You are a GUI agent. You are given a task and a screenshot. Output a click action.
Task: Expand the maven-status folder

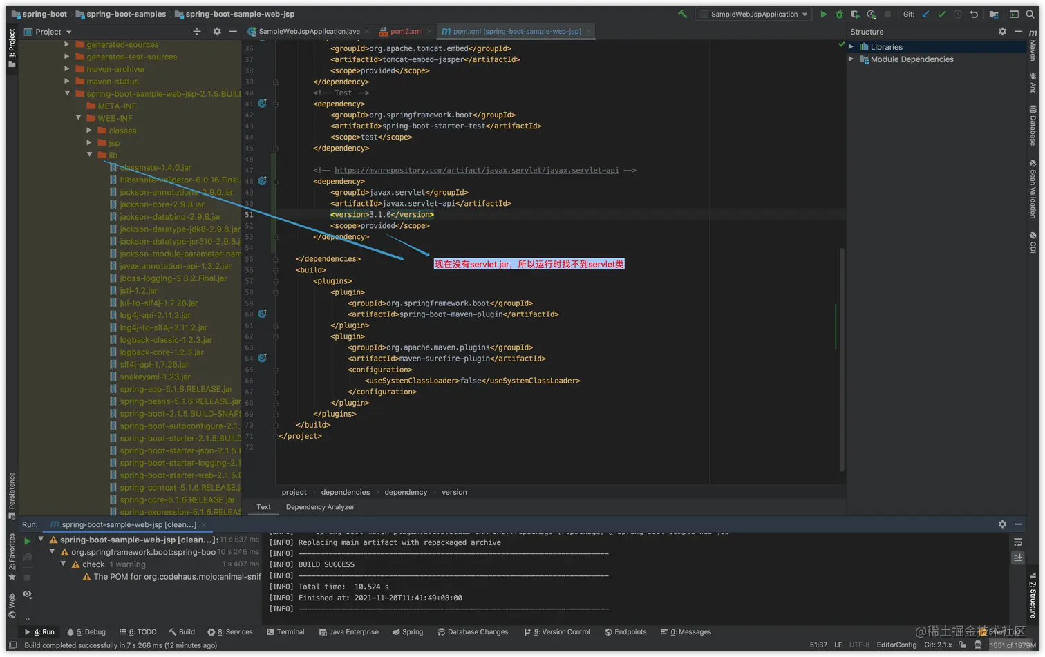coord(67,82)
